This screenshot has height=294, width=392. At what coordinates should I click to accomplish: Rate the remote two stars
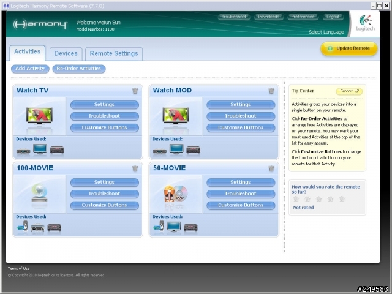307,199
